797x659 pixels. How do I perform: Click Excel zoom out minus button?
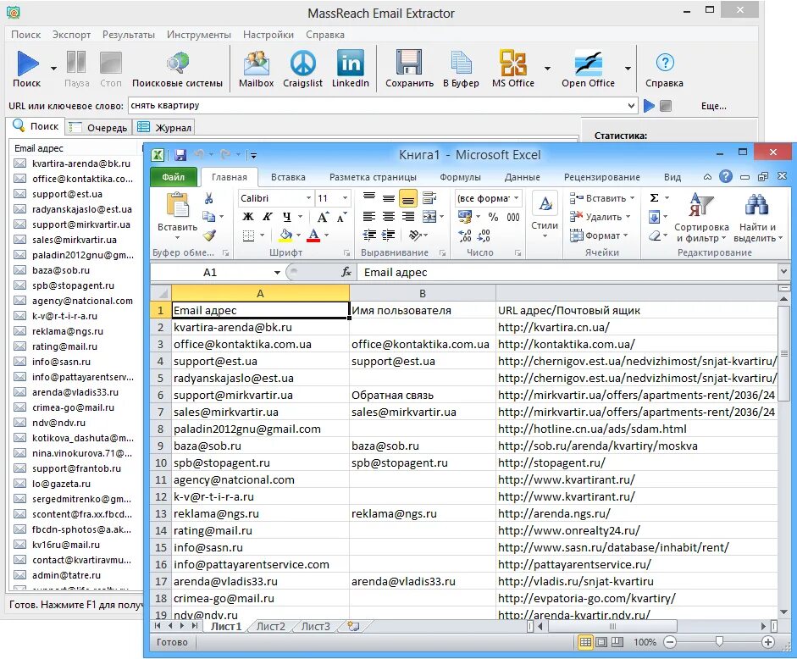point(670,642)
